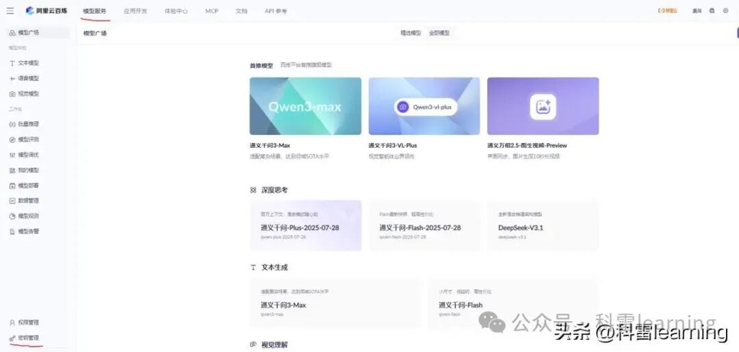Open 模型部署 sidebar icon

tap(12, 186)
